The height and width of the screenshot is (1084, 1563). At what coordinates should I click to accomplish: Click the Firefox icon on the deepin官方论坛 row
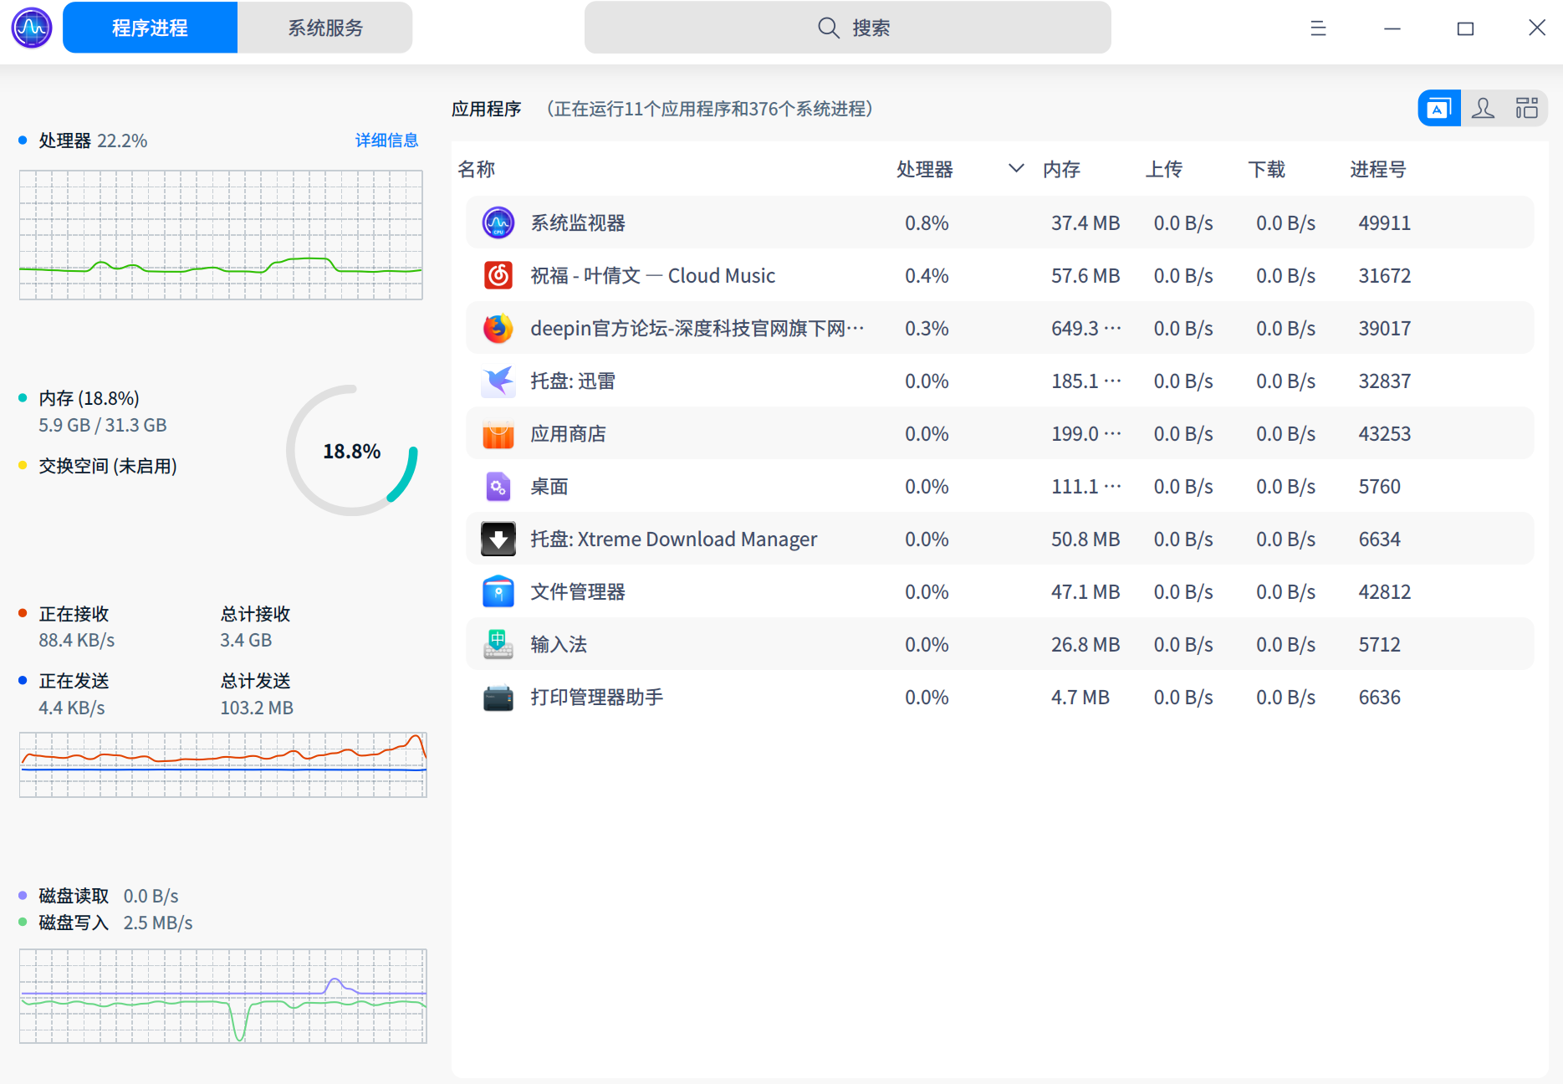tap(498, 328)
